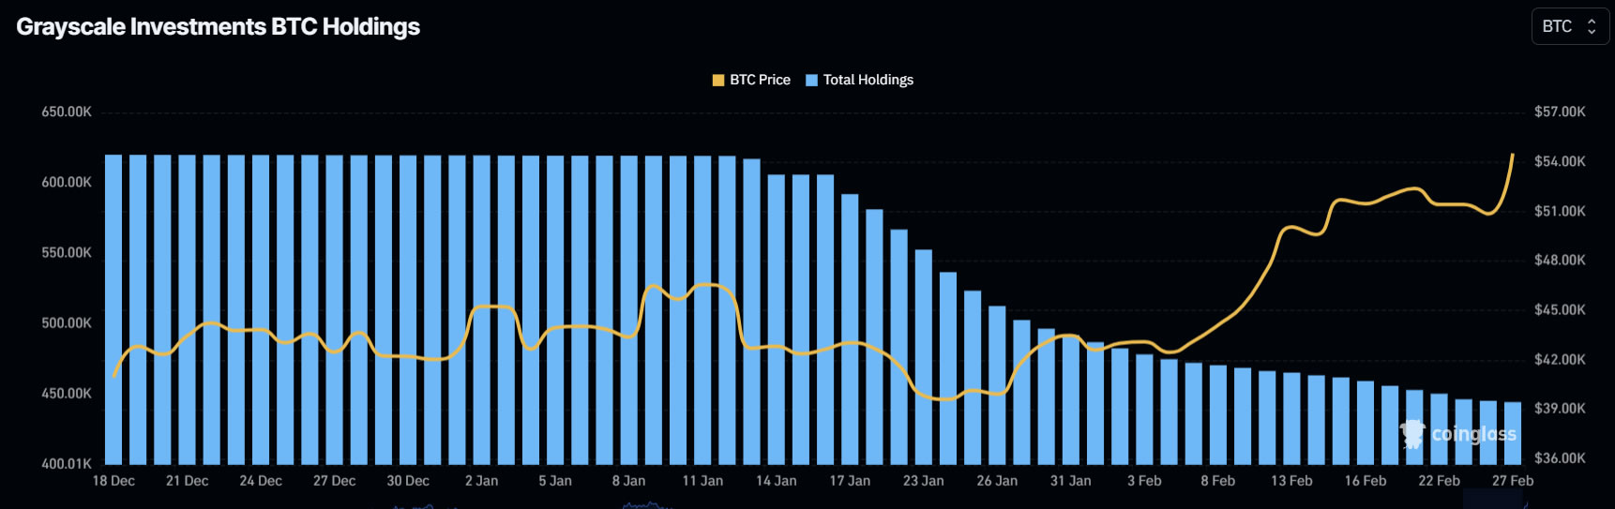Click the holdings bar above 14 Jan
This screenshot has width=1615, height=509.
coord(777,319)
